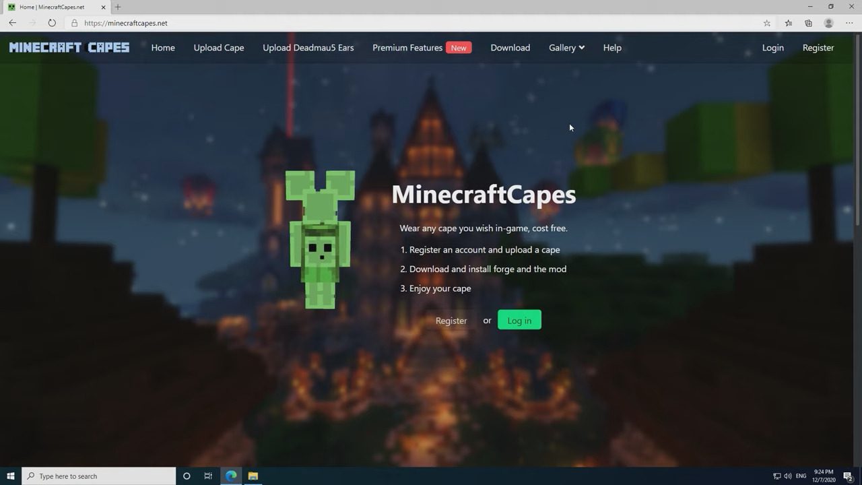This screenshot has width=862, height=485.
Task: Click Register in the top navigation
Action: tap(818, 48)
